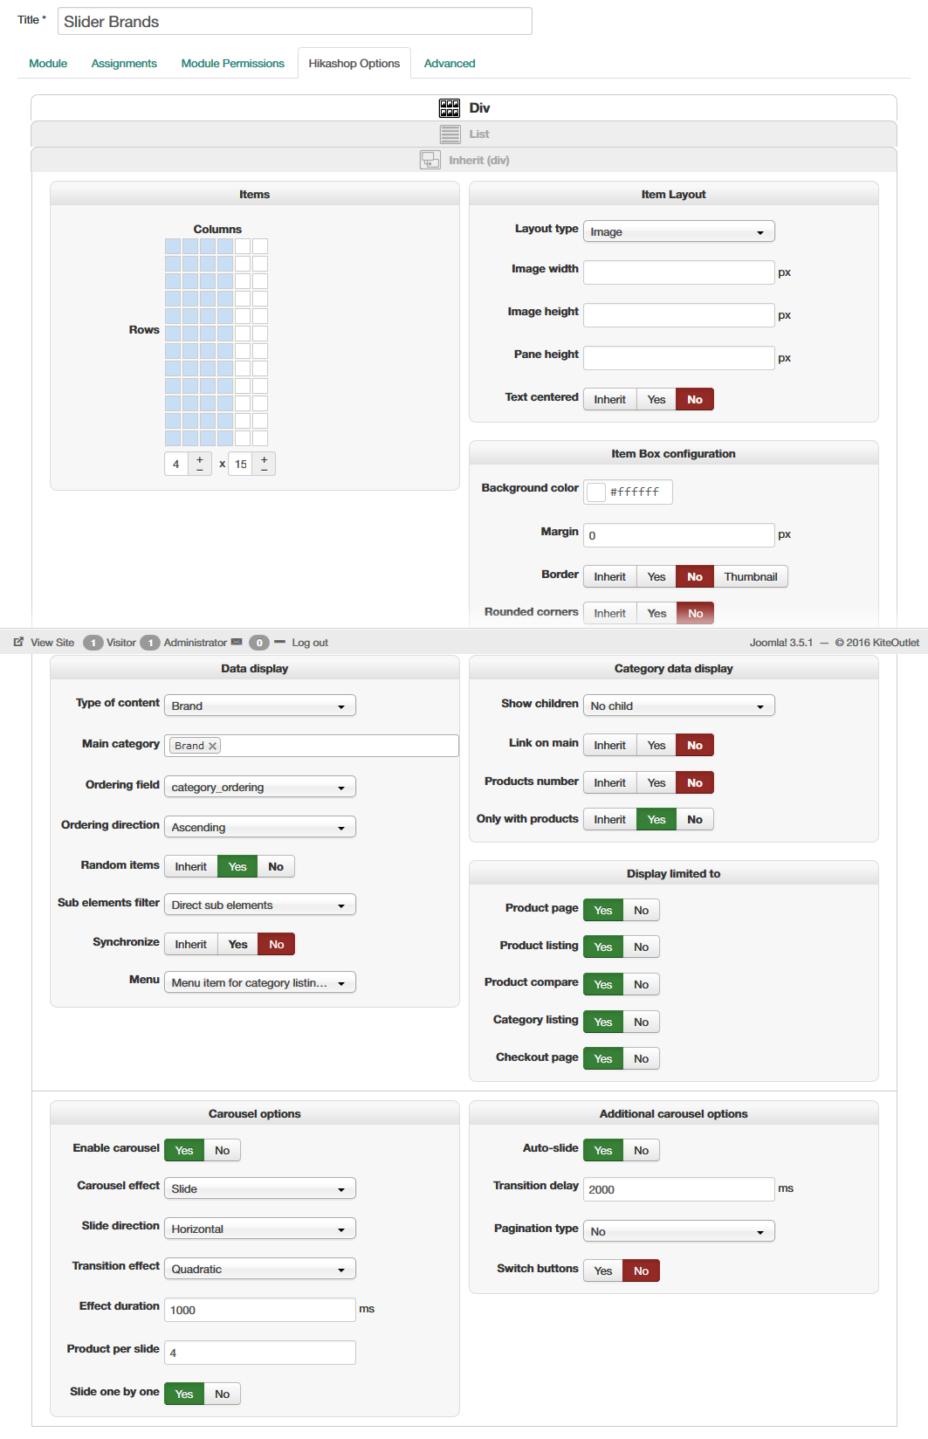Open the Slide direction dropdown

(x=260, y=1229)
